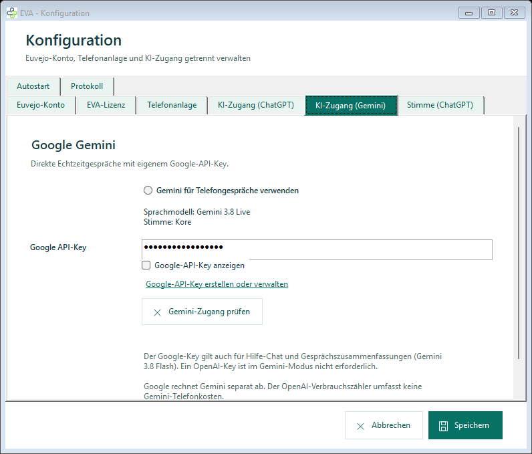Minimize the EVA Konfiguration window

[x=469, y=13]
